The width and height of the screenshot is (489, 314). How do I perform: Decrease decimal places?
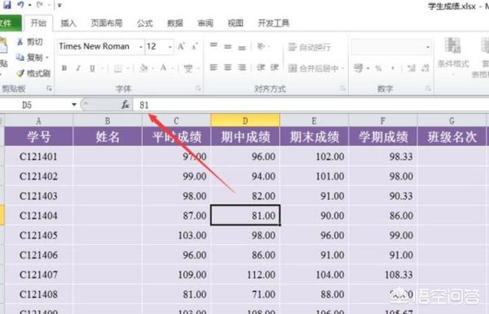[x=425, y=68]
